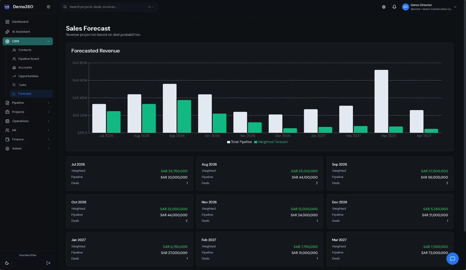Open the language globe icon
The width and height of the screenshot is (466, 270).
point(384,7)
